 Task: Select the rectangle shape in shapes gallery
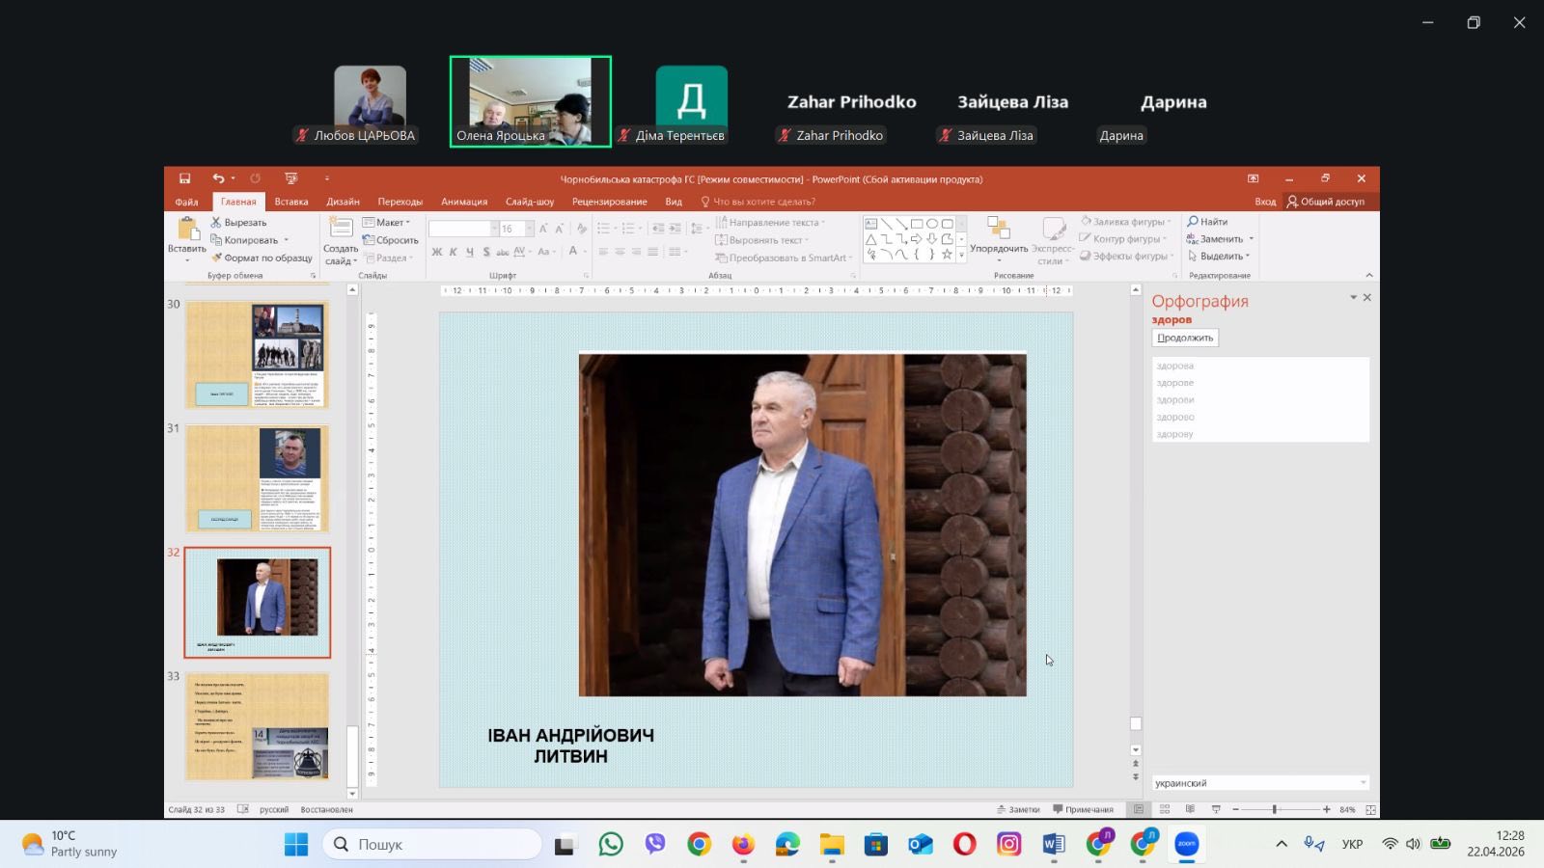click(x=917, y=224)
